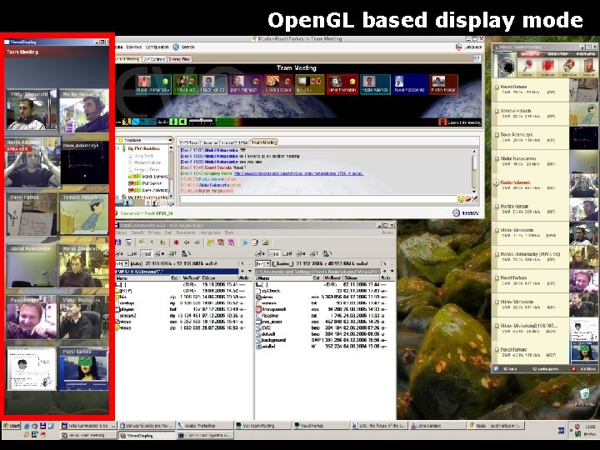Adjust the Koala audio volume slider
Viewport: 600px width, 450px height.
(202, 122)
